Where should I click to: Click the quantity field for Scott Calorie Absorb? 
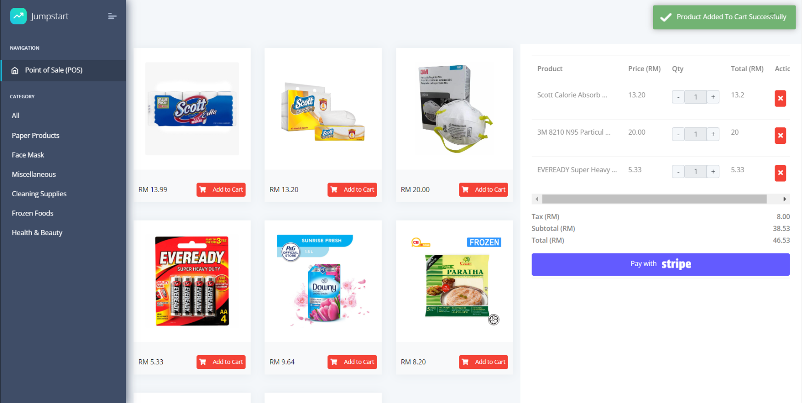tap(695, 97)
